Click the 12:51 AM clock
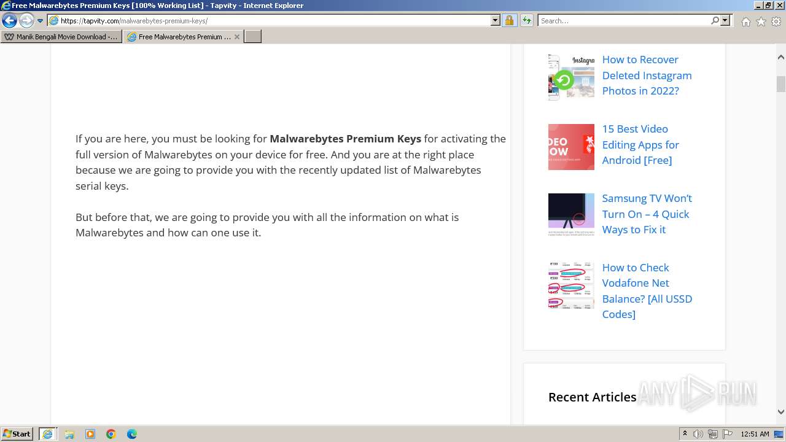Screen dimensions: 786x442 (755, 434)
